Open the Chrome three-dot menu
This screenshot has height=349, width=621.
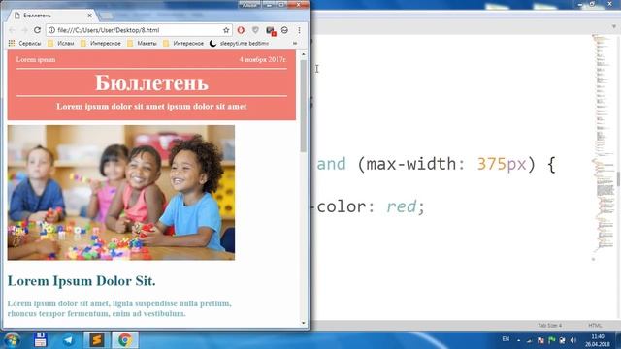click(x=299, y=30)
